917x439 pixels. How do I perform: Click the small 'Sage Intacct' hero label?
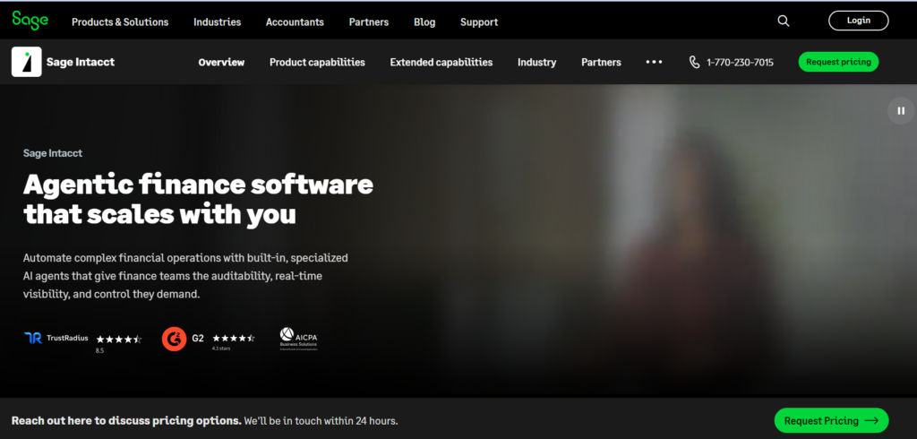coord(53,153)
